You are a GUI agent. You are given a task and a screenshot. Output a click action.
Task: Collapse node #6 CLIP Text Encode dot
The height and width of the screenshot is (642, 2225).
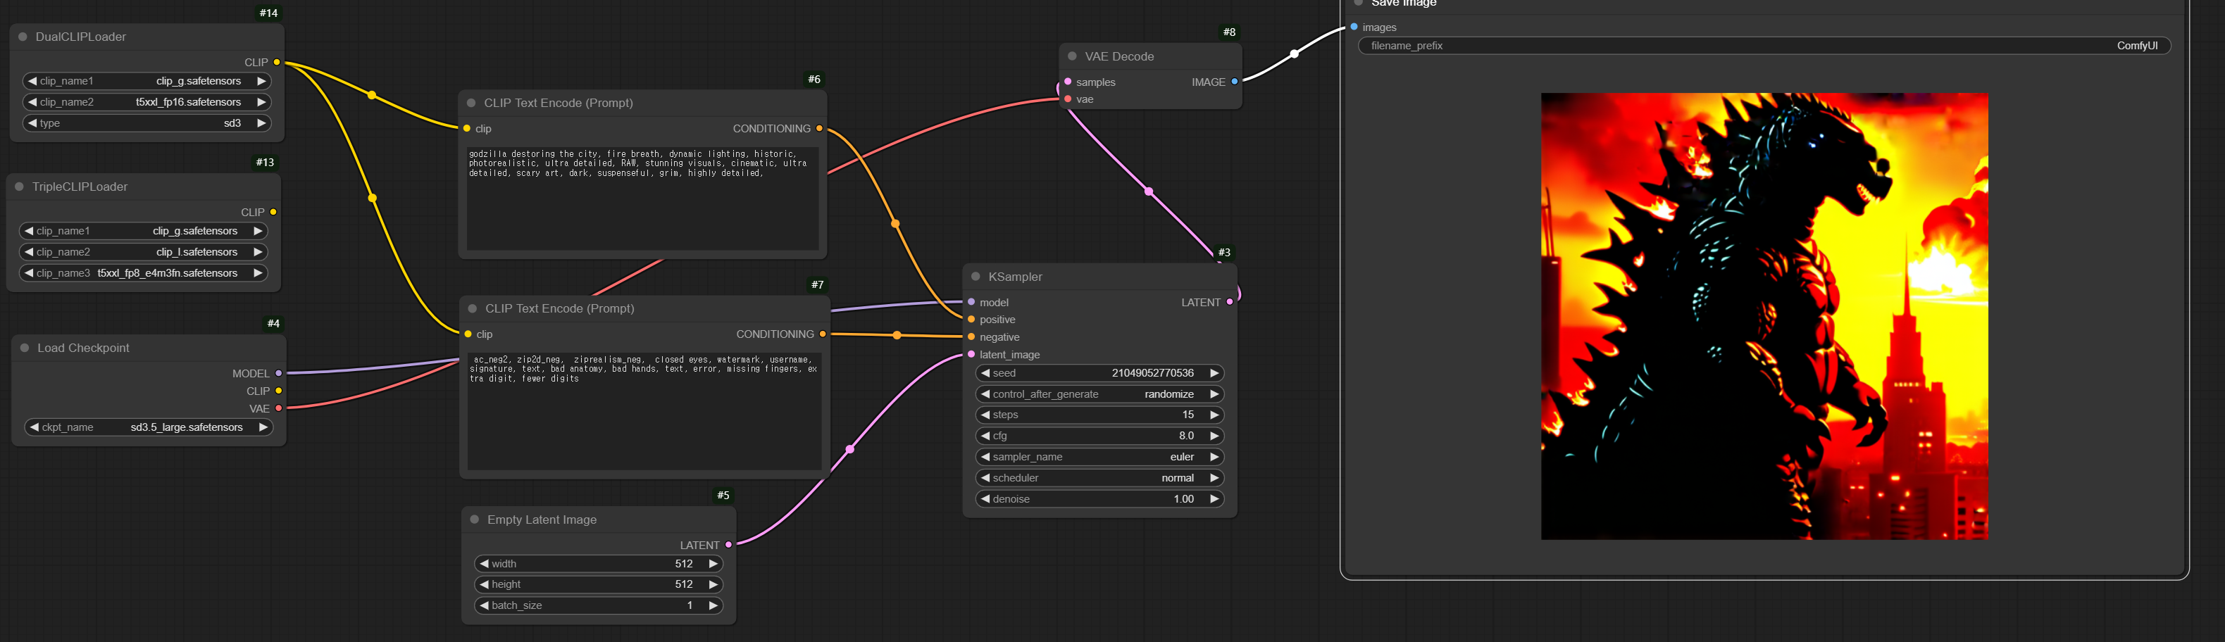pyautogui.click(x=470, y=103)
